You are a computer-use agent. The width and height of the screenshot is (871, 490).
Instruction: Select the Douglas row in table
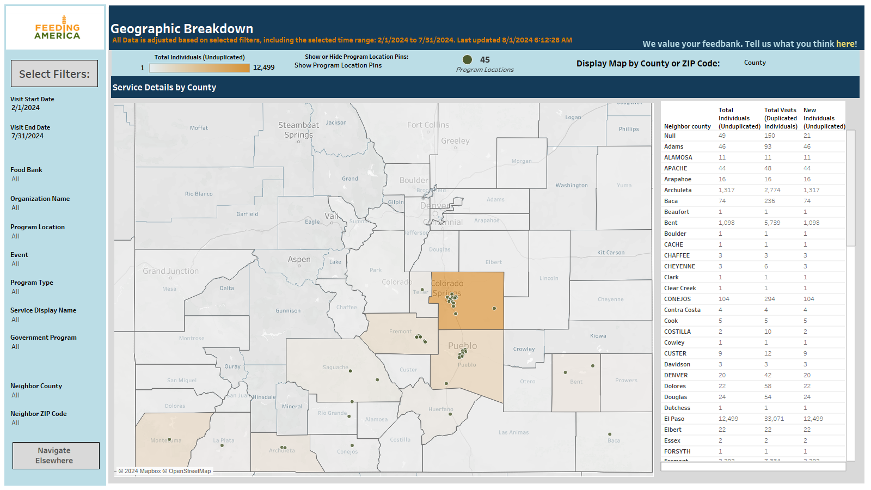(754, 397)
